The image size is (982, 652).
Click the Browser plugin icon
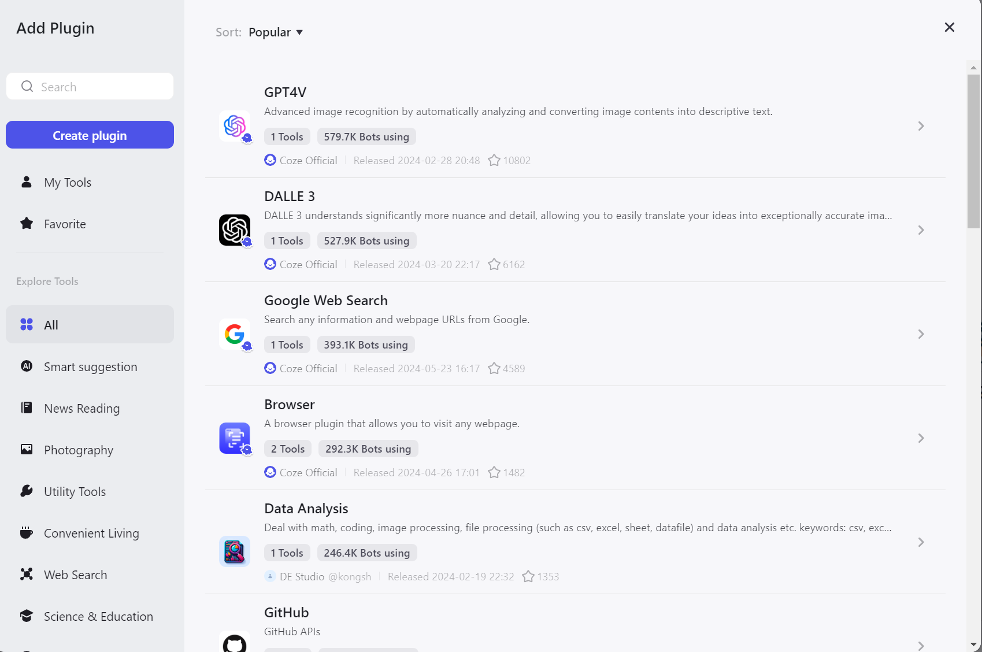click(235, 438)
